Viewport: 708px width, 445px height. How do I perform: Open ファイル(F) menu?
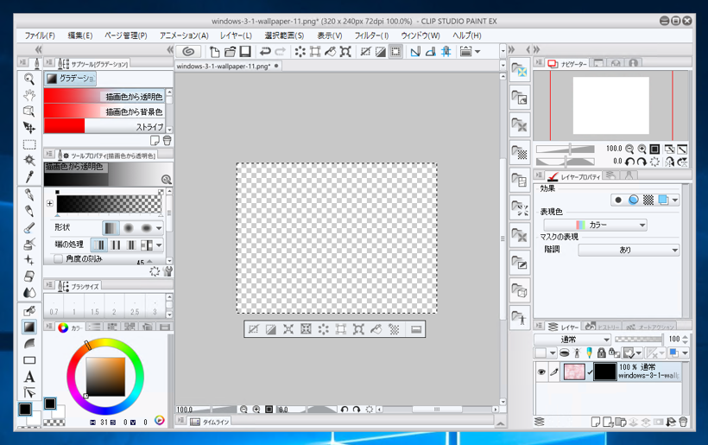click(40, 35)
